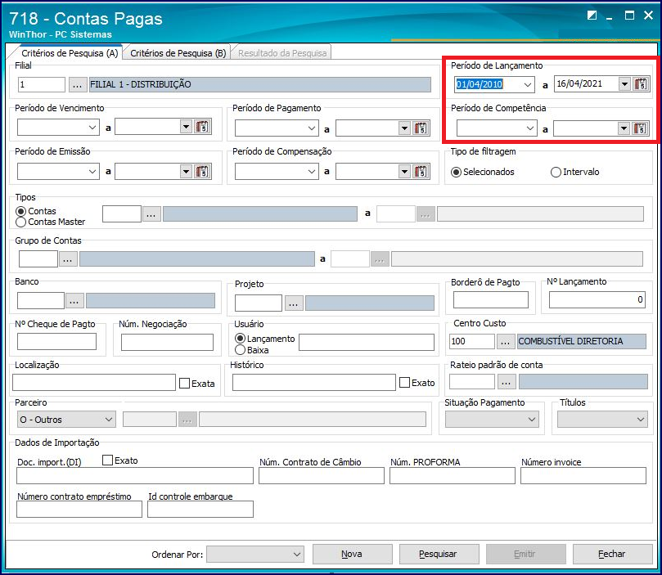Open the Ordenar Por dropdown
The height and width of the screenshot is (575, 662).
click(255, 554)
